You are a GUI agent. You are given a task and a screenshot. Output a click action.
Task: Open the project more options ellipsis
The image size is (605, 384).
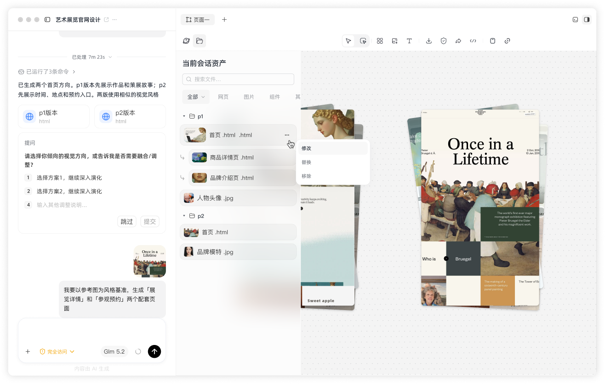(x=114, y=20)
